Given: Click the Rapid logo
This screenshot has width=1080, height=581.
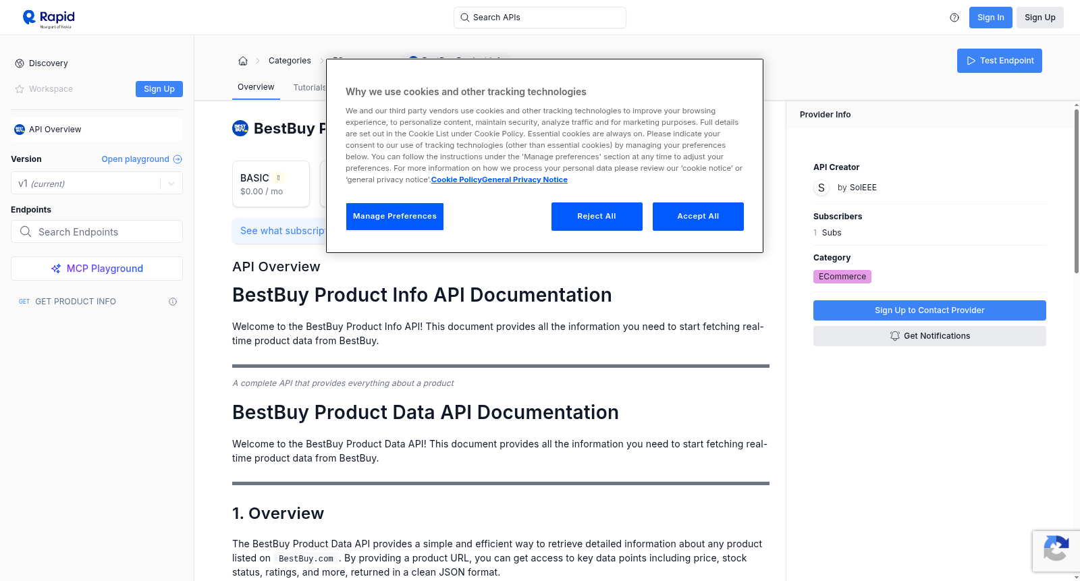Looking at the screenshot, I should [x=49, y=18].
